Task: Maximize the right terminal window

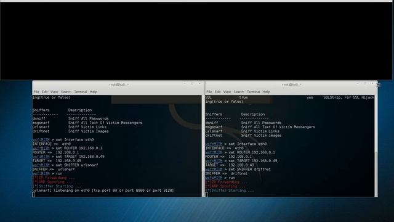Action: (x=365, y=84)
